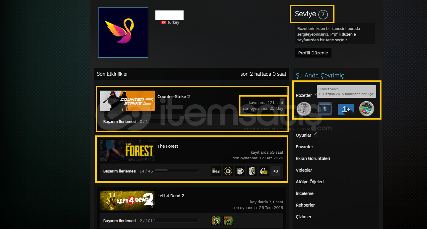This screenshot has width=427, height=229.
Task: Click 'kayıtlarda 59 saat' text
Action: tap(267, 152)
